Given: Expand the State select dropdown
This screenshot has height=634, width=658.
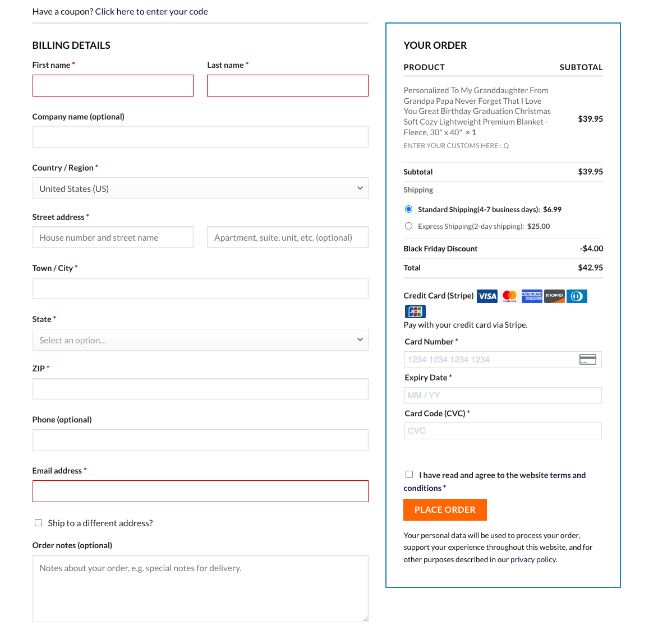Looking at the screenshot, I should 200,340.
